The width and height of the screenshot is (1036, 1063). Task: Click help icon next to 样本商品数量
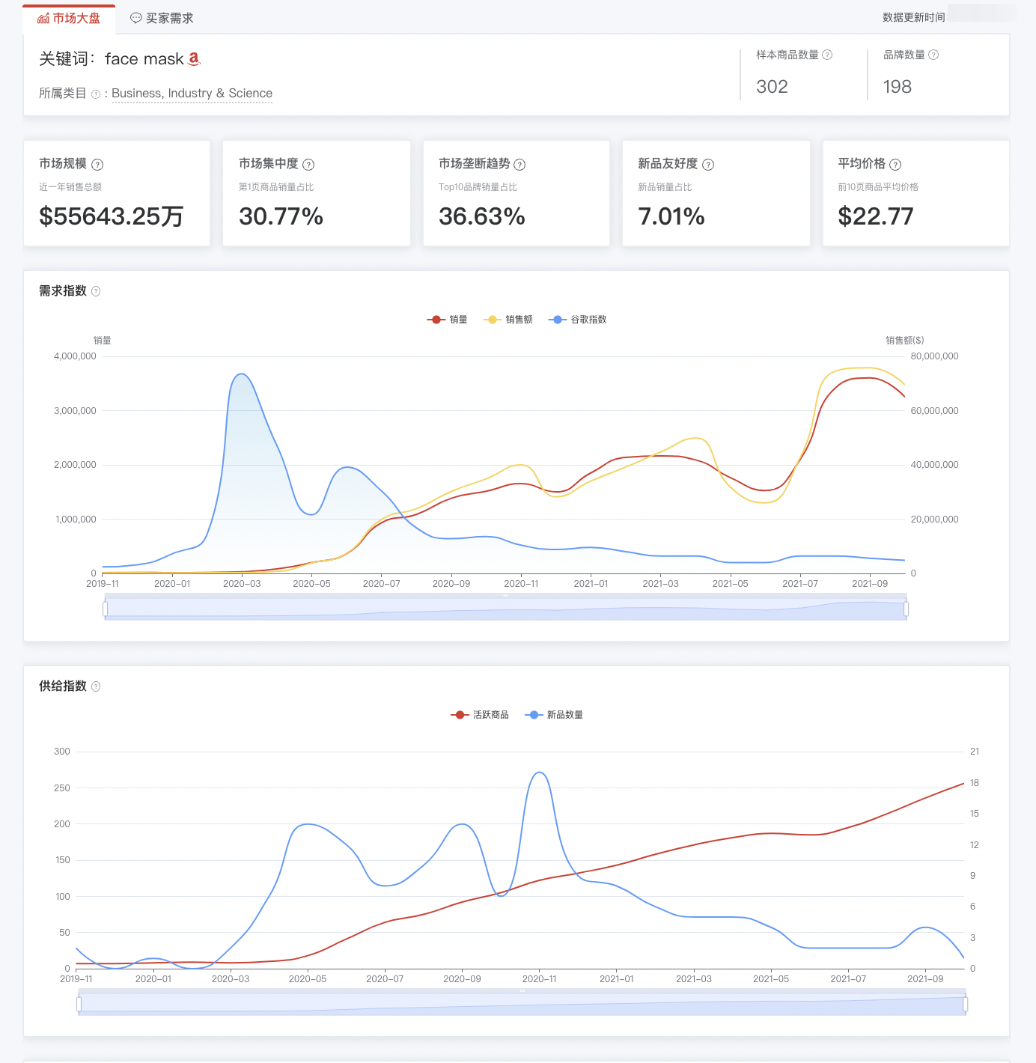point(827,55)
